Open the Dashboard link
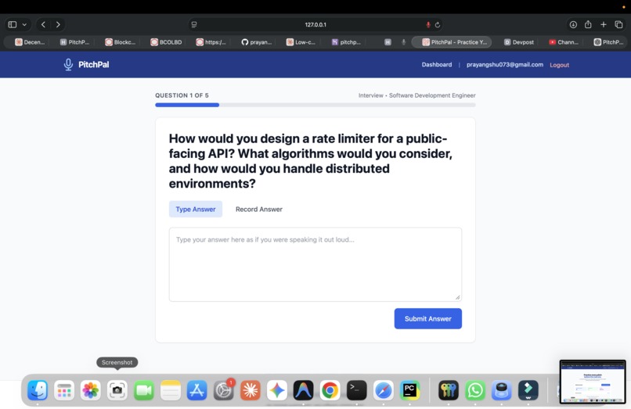Screen dimensions: 631x409 click(437, 64)
